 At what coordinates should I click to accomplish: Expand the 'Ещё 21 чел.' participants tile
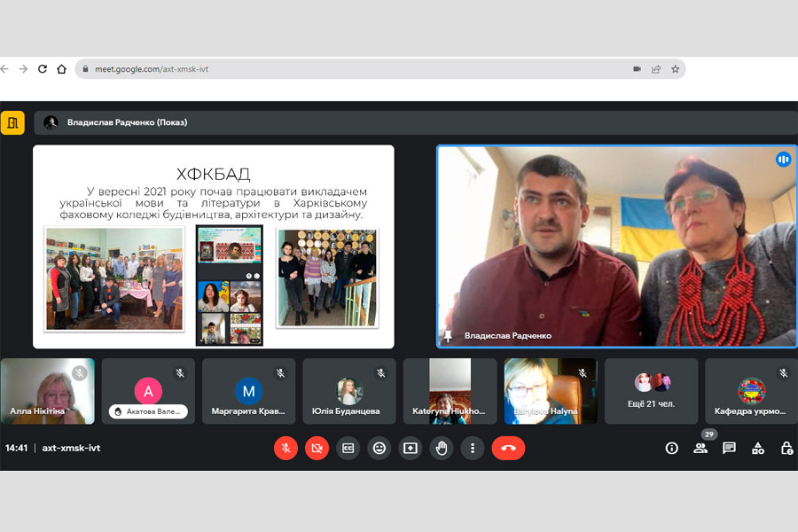coord(652,391)
